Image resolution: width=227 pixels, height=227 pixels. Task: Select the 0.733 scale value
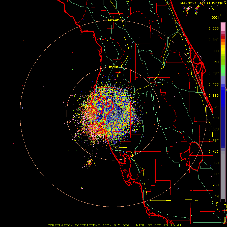pos(214,84)
